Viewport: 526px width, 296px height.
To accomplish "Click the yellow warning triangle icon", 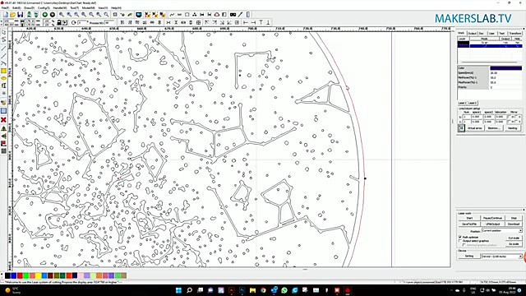I will pyautogui.click(x=3, y=128).
